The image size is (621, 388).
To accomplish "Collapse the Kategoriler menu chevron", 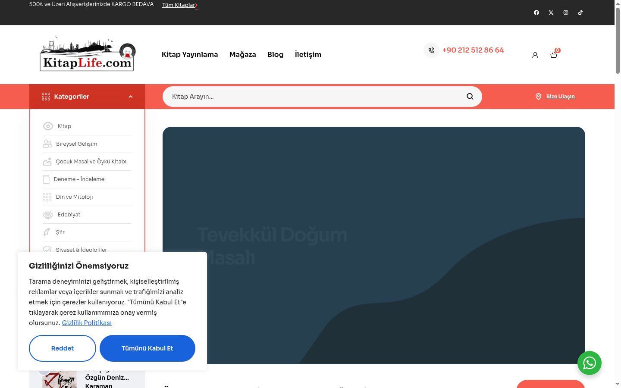I will click(131, 97).
